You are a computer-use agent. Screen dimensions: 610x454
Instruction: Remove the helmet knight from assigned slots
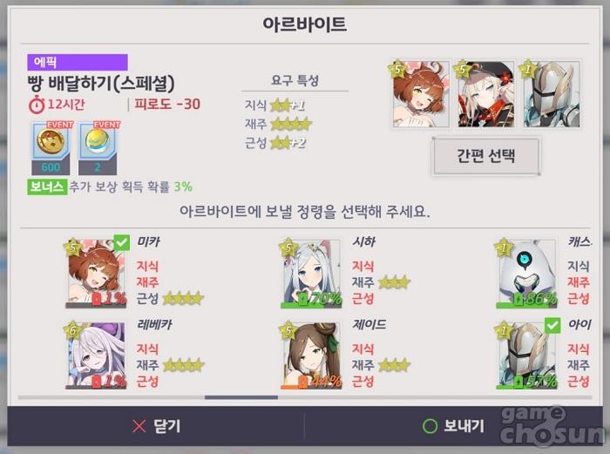click(552, 94)
